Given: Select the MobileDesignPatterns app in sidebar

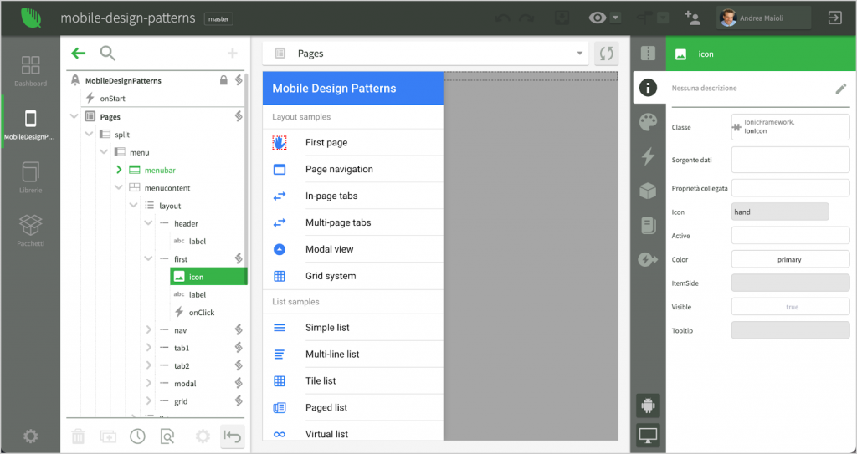Looking at the screenshot, I should (31, 125).
